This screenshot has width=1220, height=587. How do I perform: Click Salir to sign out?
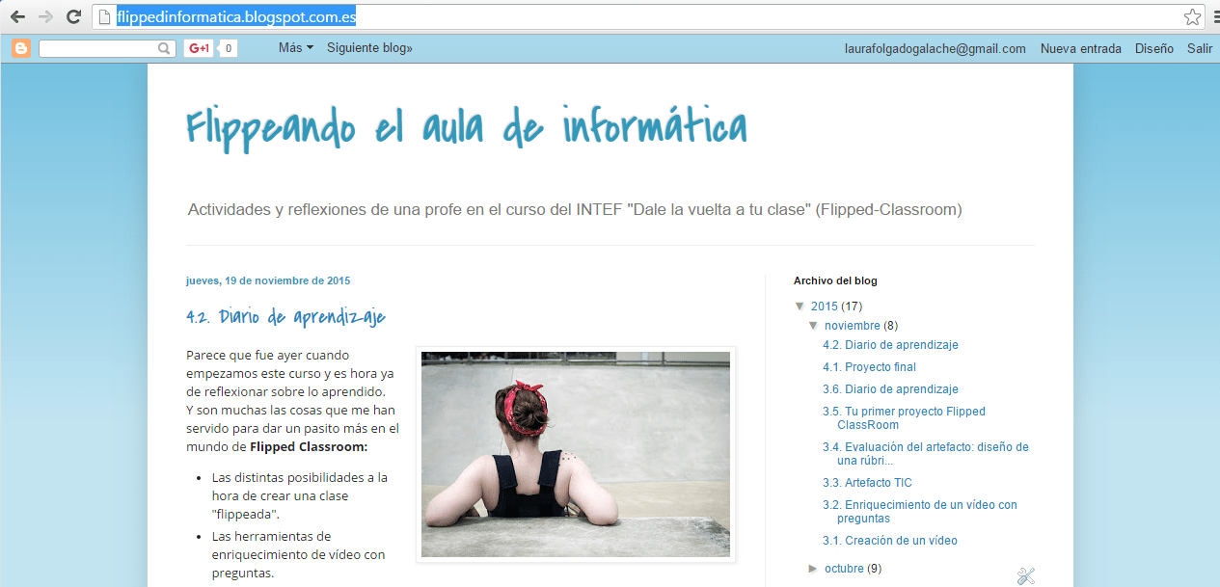(1200, 48)
